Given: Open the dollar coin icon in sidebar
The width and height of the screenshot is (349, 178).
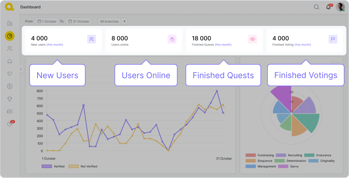Looking at the screenshot, I should 9,86.
